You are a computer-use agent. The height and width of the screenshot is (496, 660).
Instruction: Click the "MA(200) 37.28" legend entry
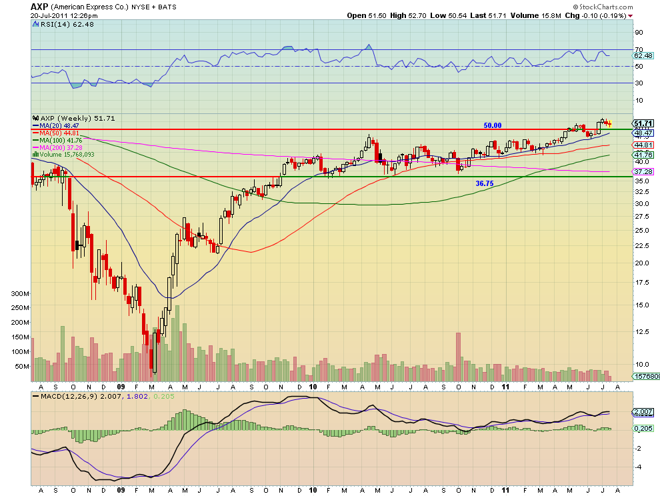click(61, 147)
